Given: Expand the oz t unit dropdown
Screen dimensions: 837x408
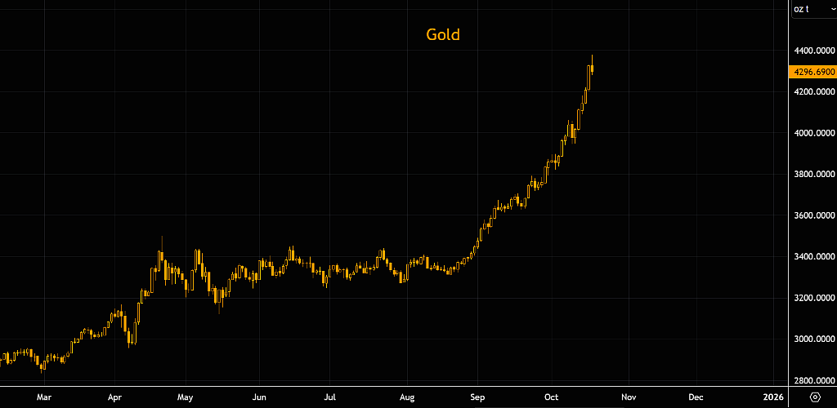Looking at the screenshot, I should (814, 9).
